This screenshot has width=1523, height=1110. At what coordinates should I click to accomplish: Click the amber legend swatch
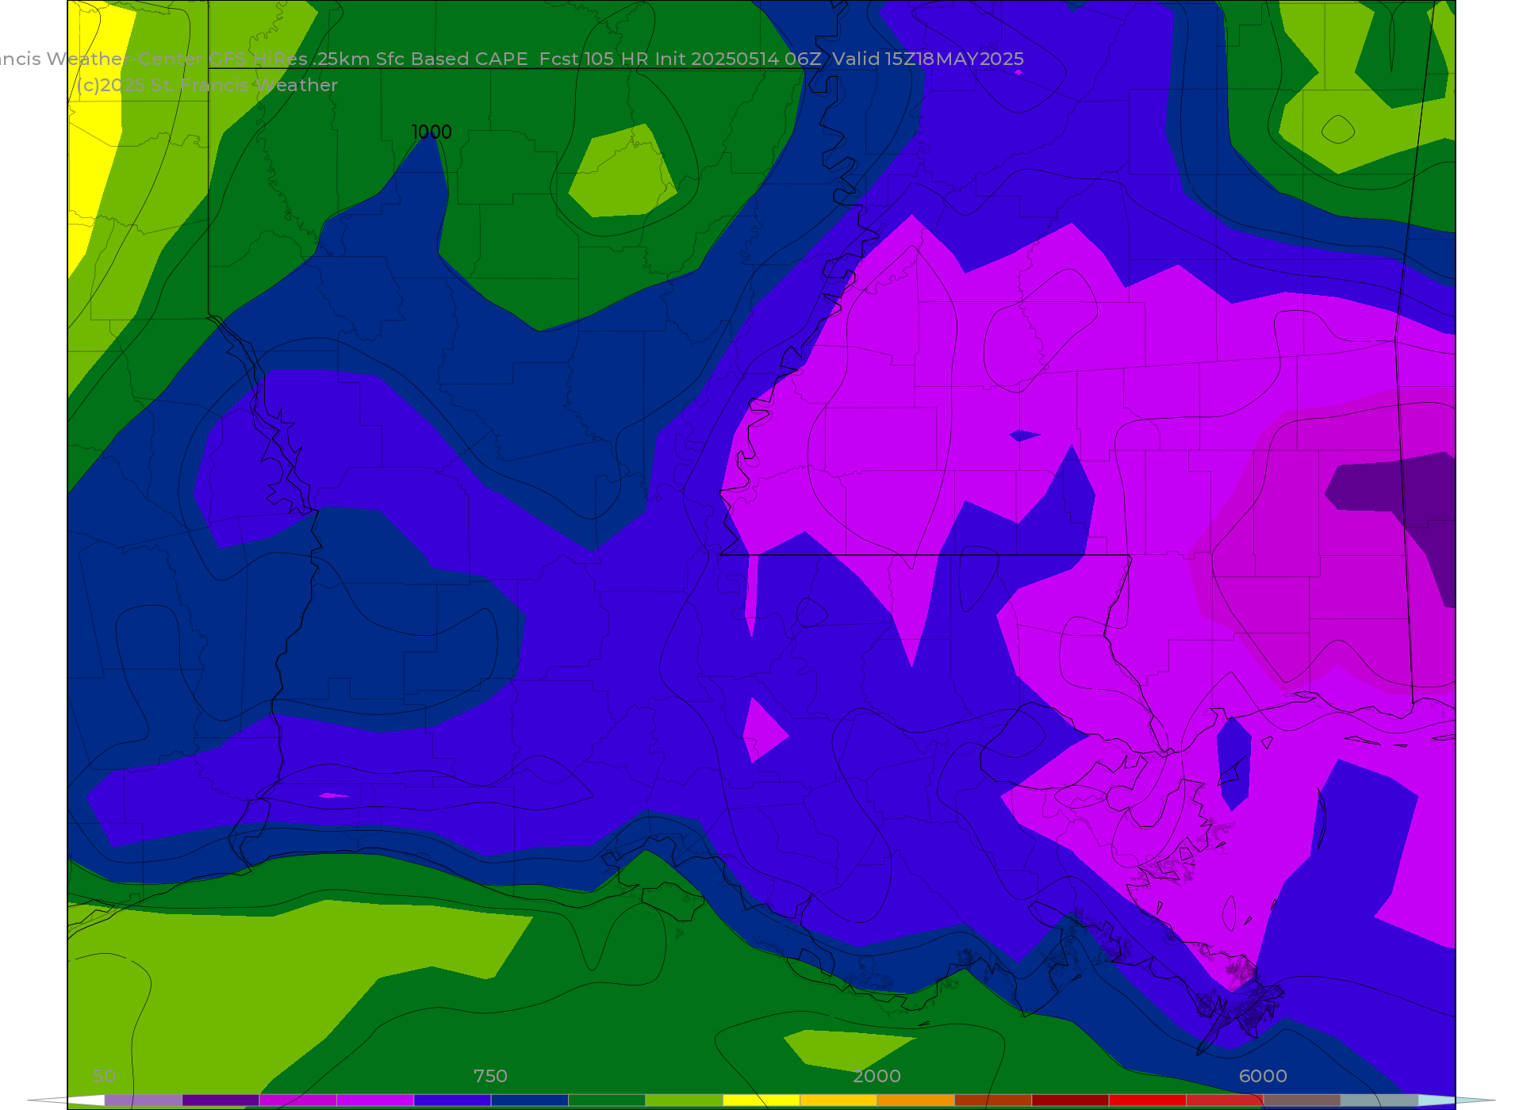coord(838,1100)
